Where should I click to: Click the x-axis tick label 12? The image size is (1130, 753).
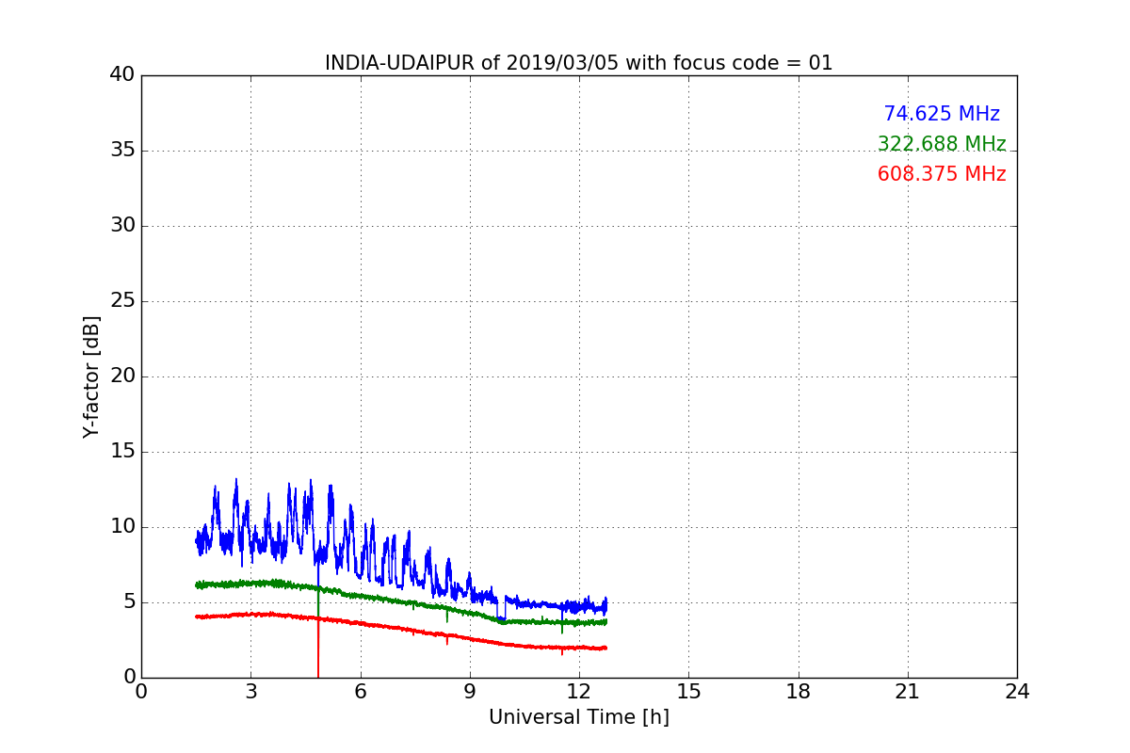(579, 692)
